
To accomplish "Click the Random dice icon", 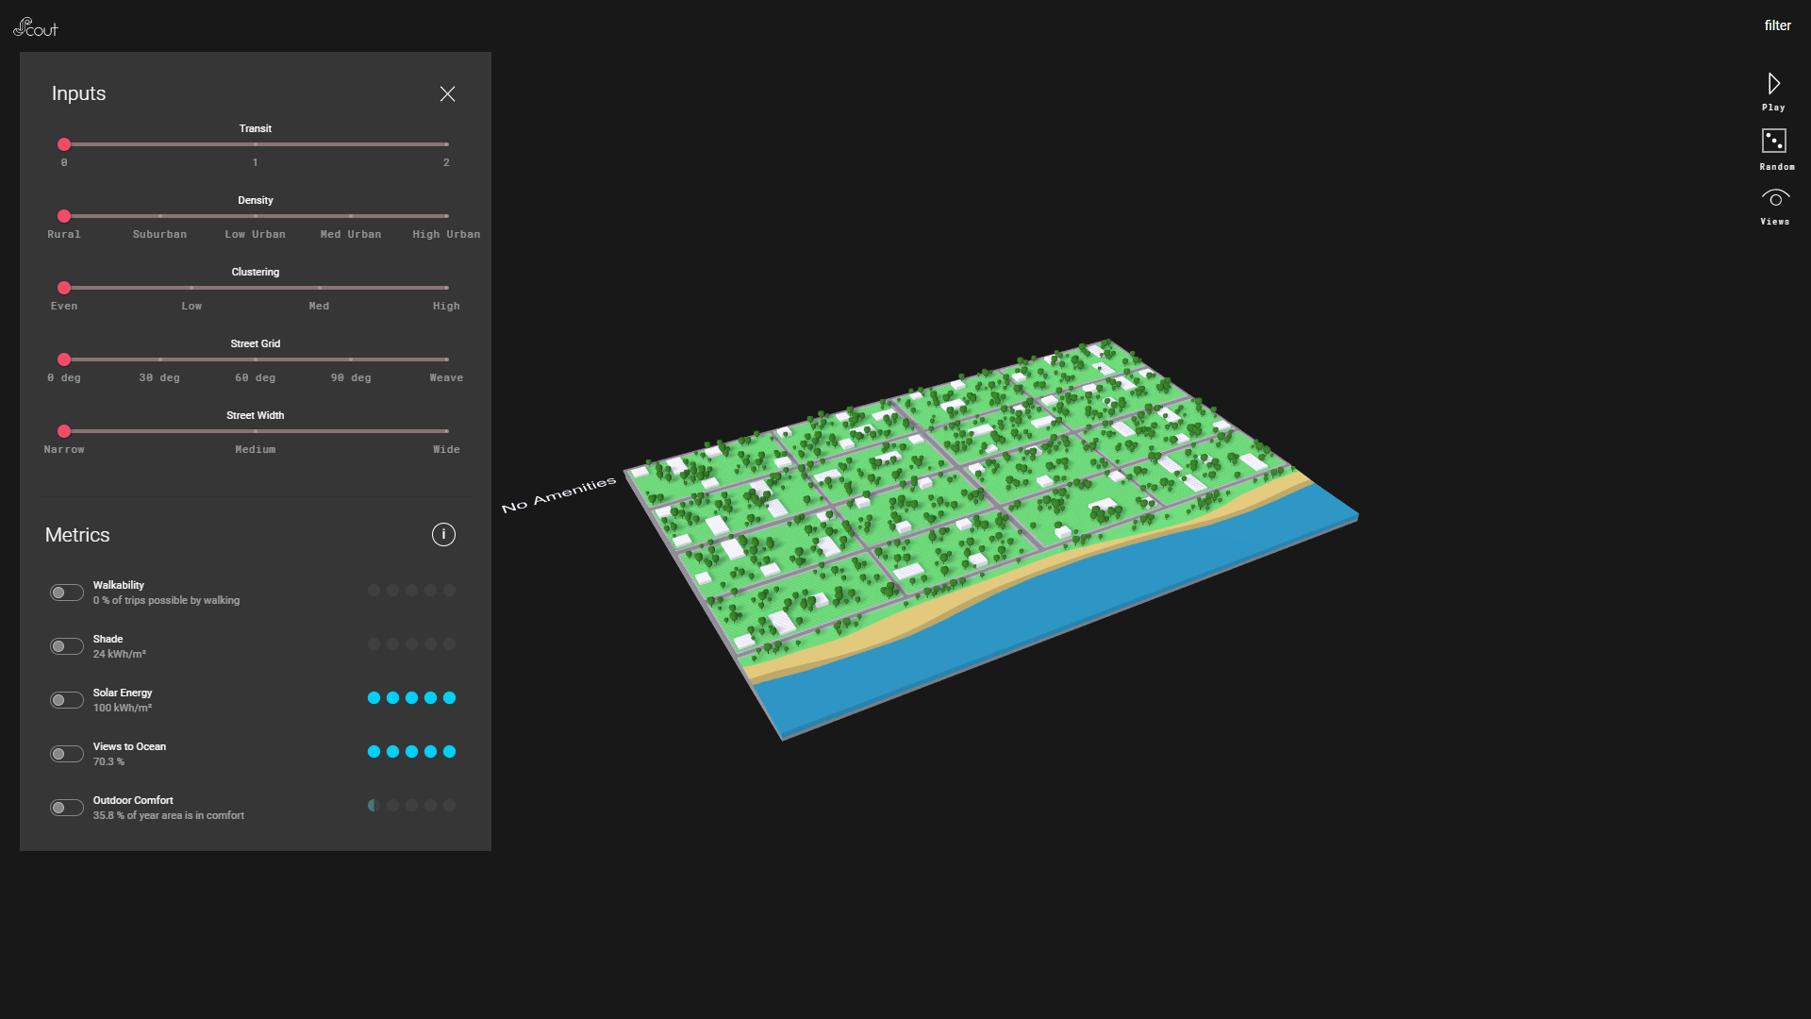I will [x=1773, y=142].
